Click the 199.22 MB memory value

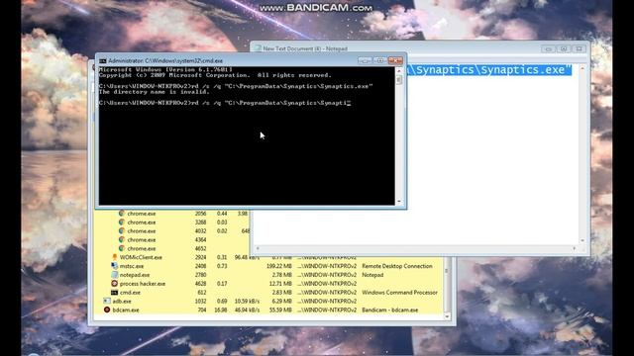click(279, 266)
